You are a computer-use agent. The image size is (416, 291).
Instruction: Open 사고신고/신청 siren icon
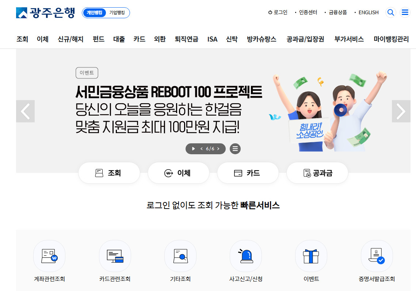click(246, 256)
